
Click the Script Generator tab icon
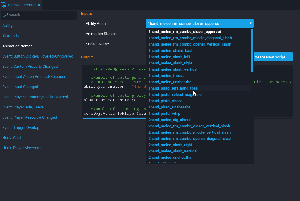coord(4,4)
